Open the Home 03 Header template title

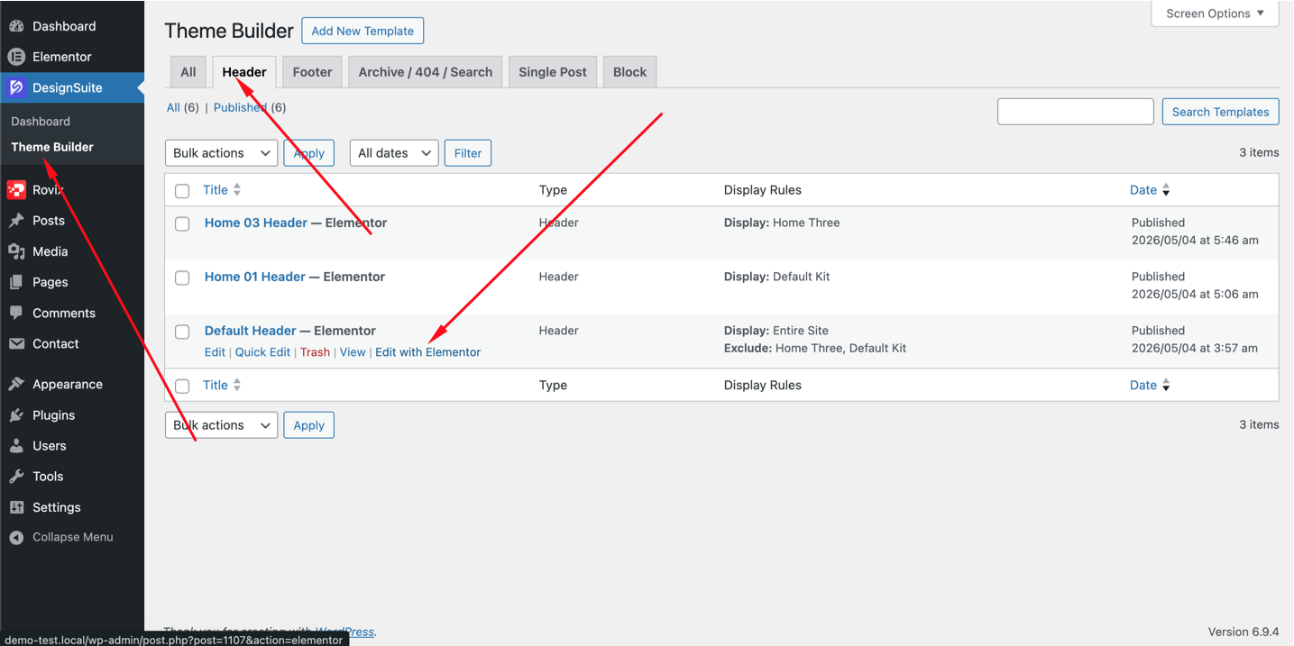point(256,223)
